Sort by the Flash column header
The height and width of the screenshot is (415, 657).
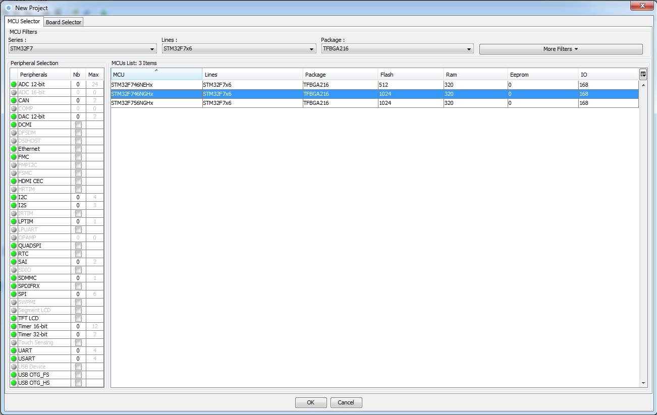click(411, 75)
